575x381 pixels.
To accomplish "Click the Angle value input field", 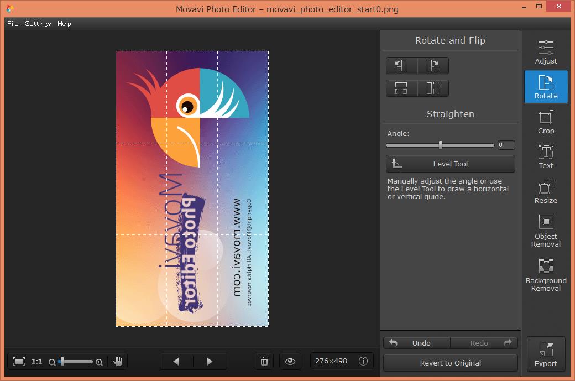I will click(x=506, y=145).
